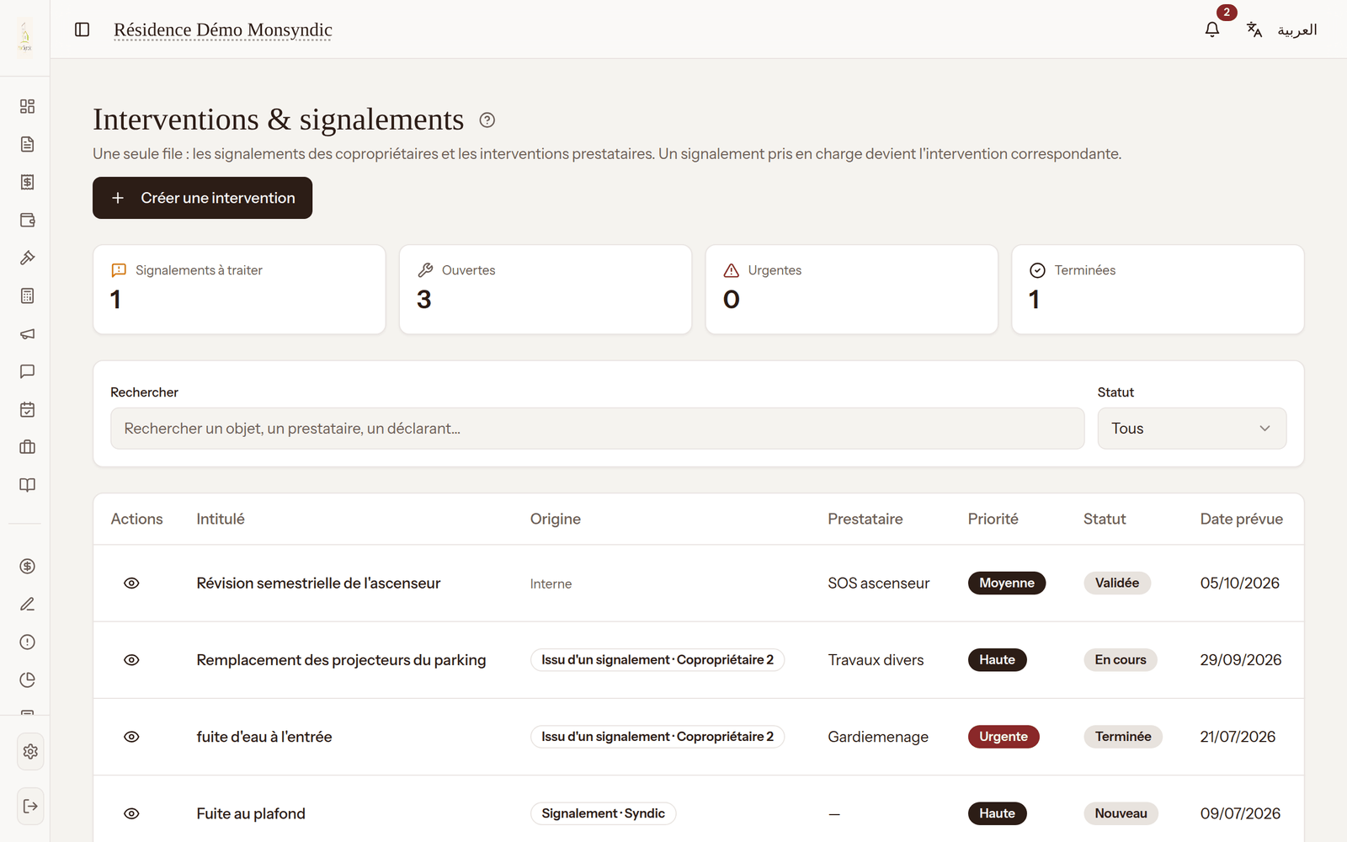Select the Urgentes summary card
The height and width of the screenshot is (842, 1347).
852,290
